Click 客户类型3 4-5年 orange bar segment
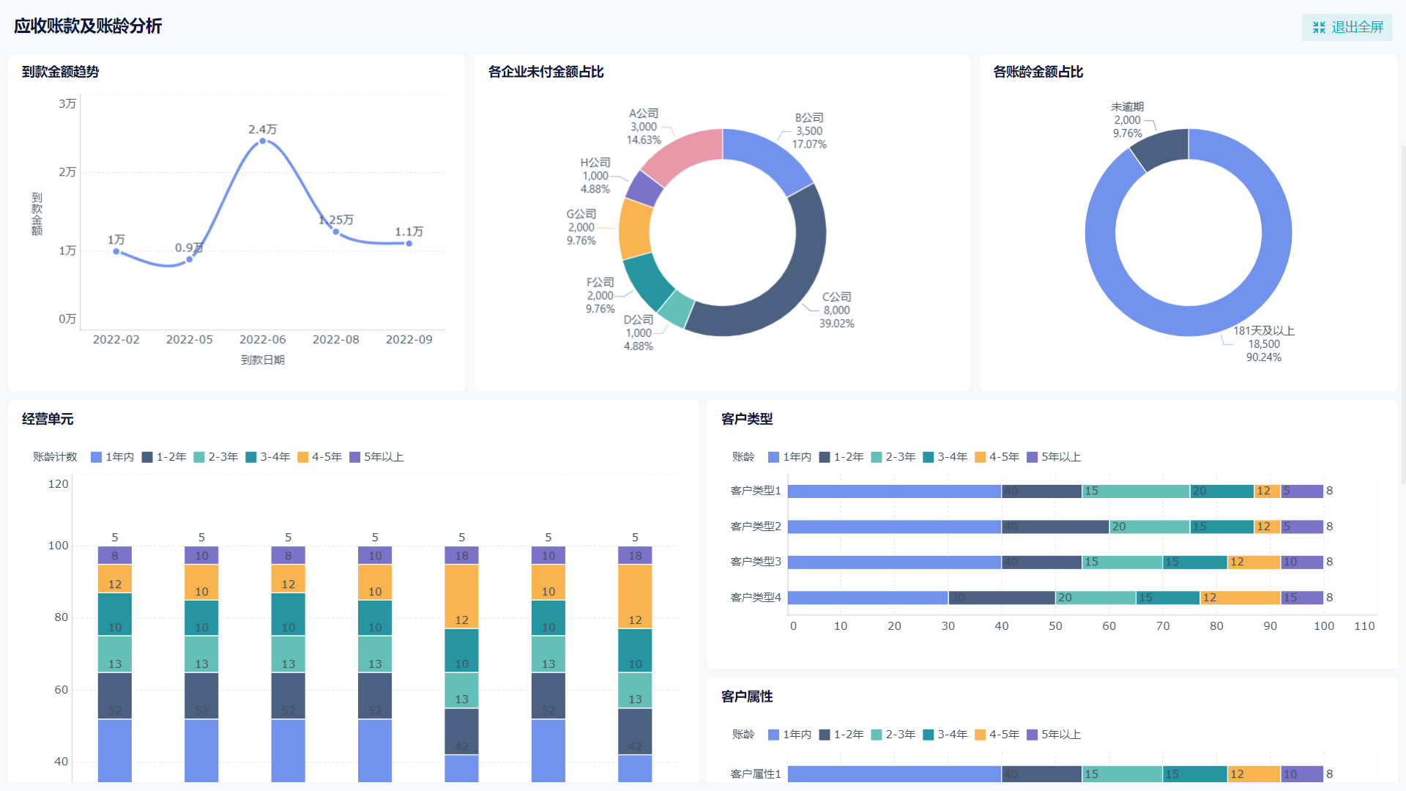Screen dimensions: 1406x791 (x=1254, y=562)
